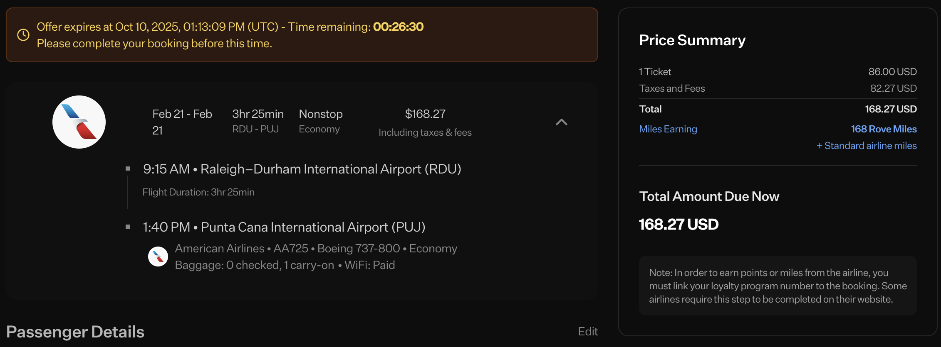Click the square bullet beside 1:40 PM arrival
941x347 pixels.
pyautogui.click(x=128, y=227)
